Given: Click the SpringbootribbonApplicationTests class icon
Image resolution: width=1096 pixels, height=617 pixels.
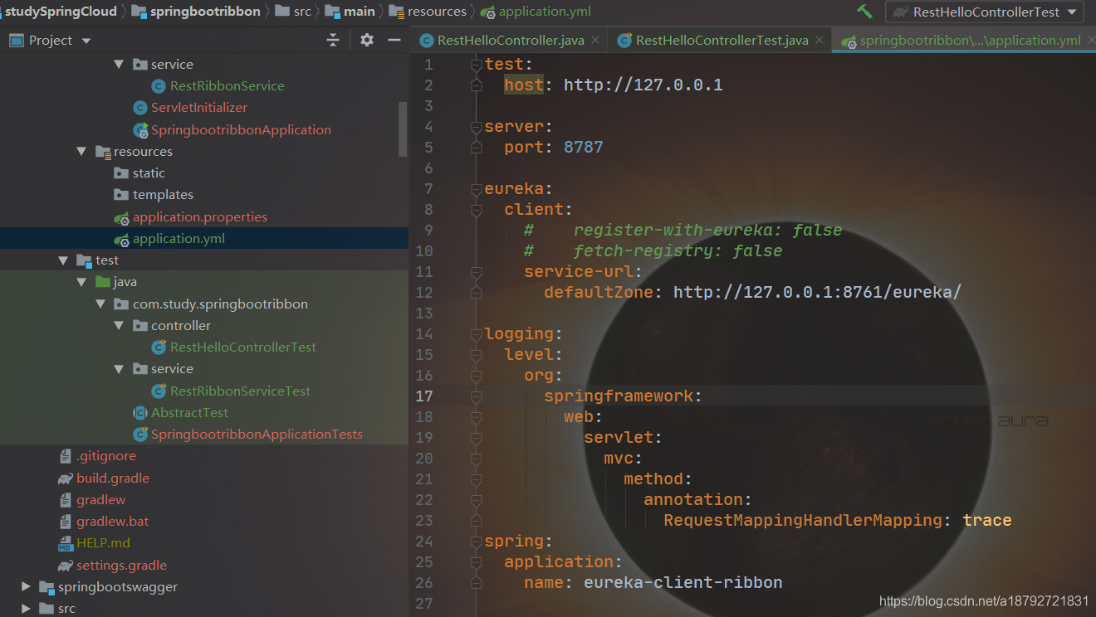Looking at the screenshot, I should coord(140,434).
